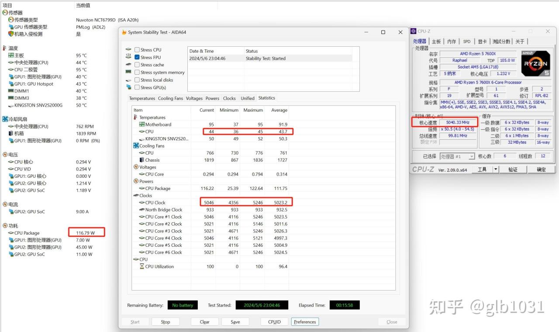Select the Clocks tab
Viewport: 559px width, 332px height.
coord(229,98)
